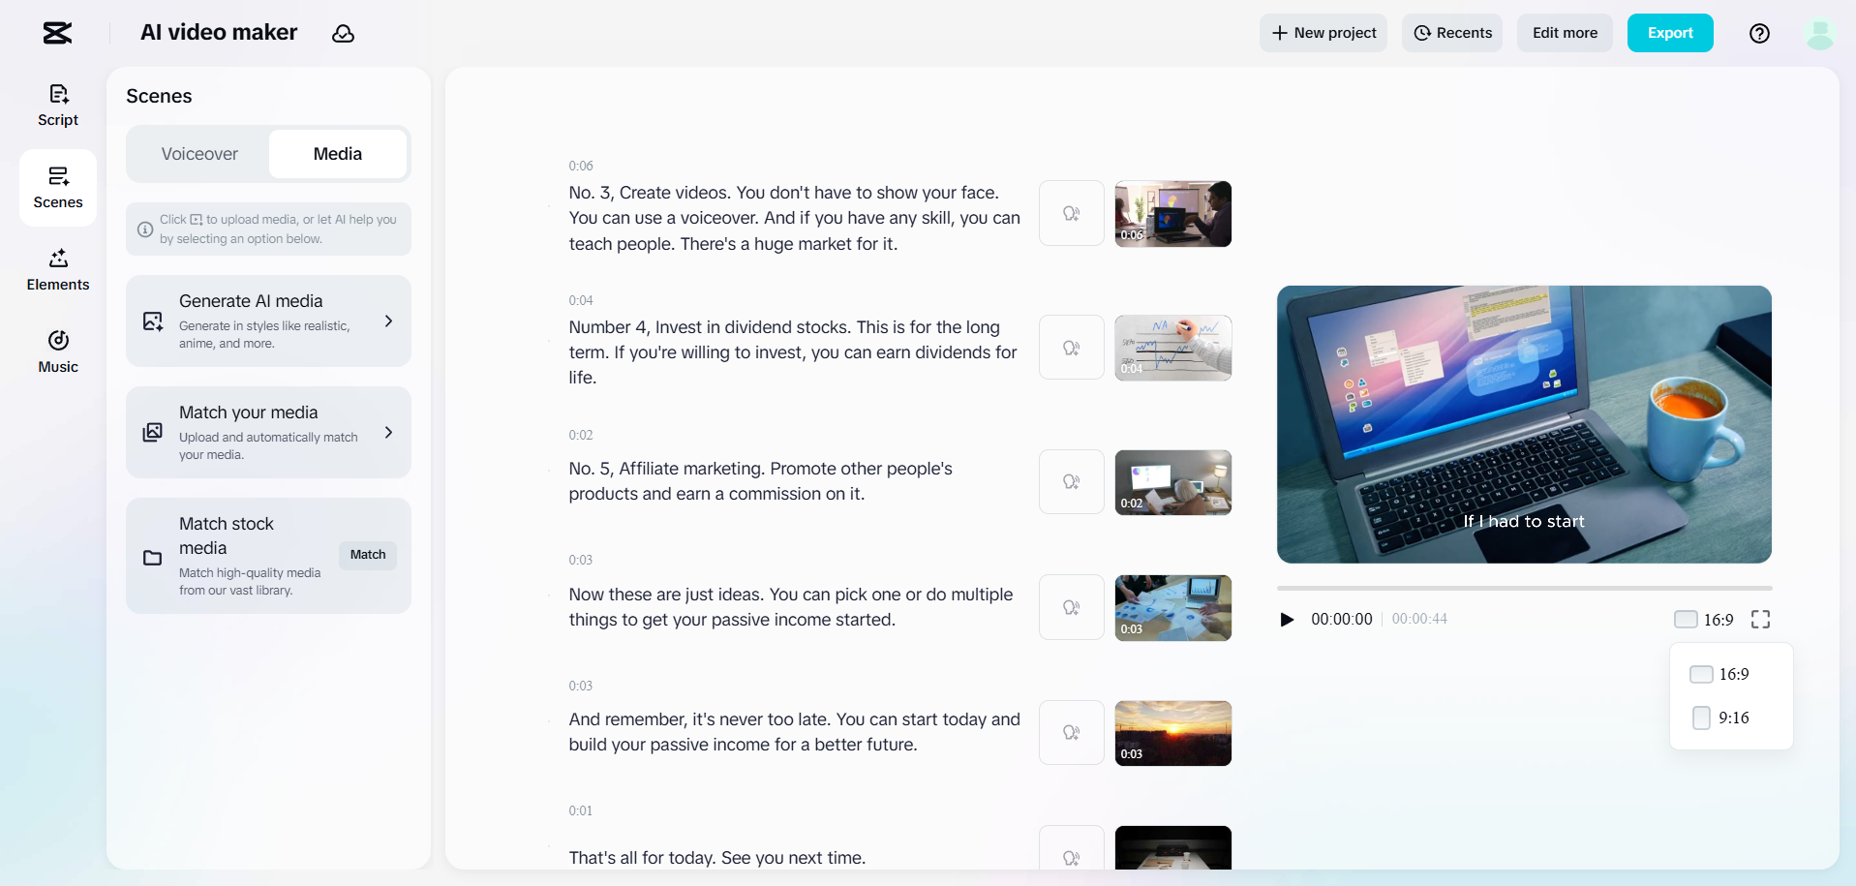This screenshot has width=1856, height=886.
Task: Click the New project button
Action: point(1324,33)
